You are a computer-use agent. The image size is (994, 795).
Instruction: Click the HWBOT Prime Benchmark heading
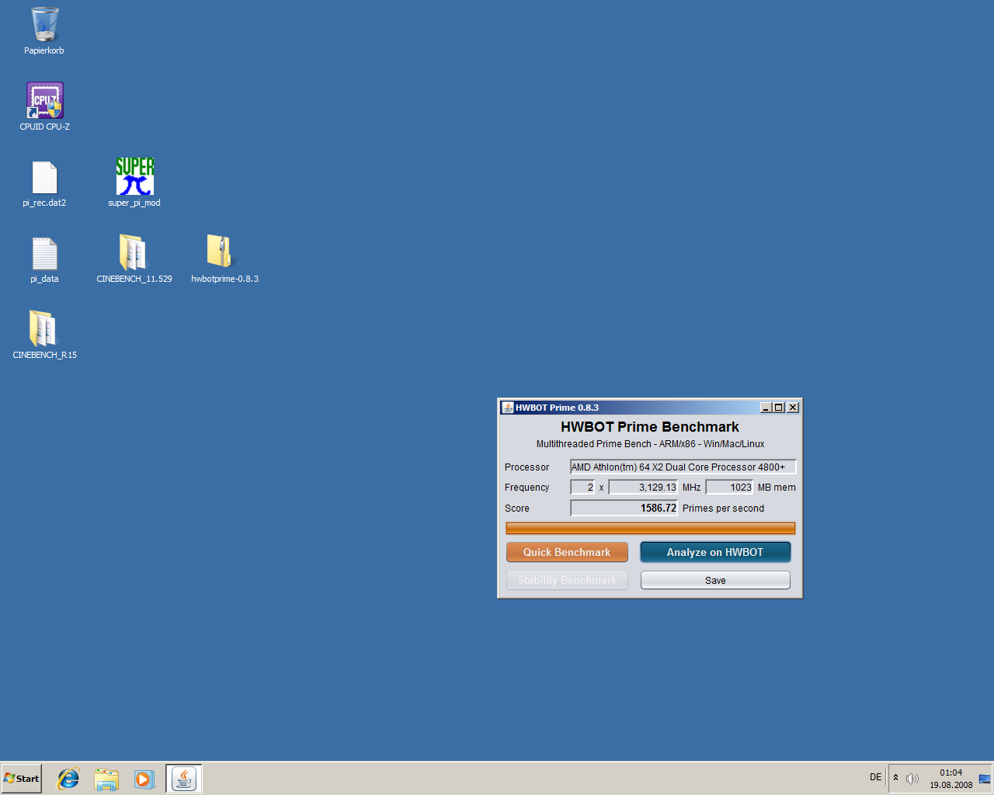tap(650, 427)
